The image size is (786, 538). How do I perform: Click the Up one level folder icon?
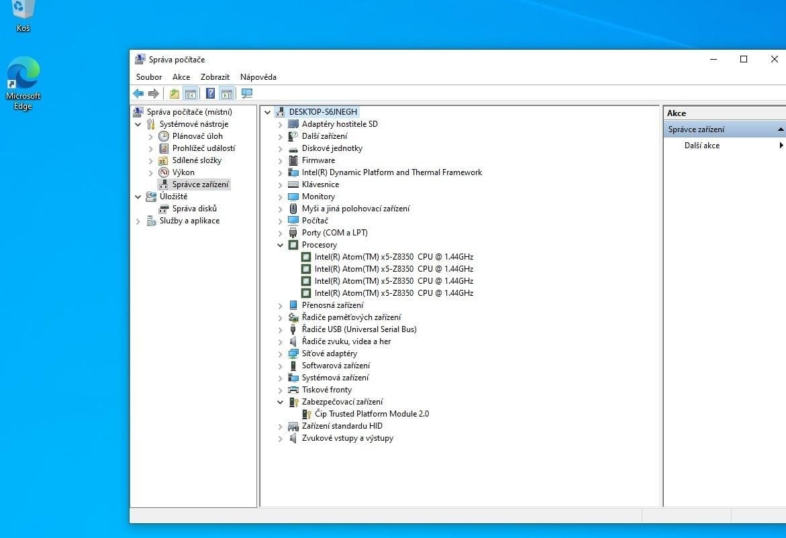(x=175, y=94)
